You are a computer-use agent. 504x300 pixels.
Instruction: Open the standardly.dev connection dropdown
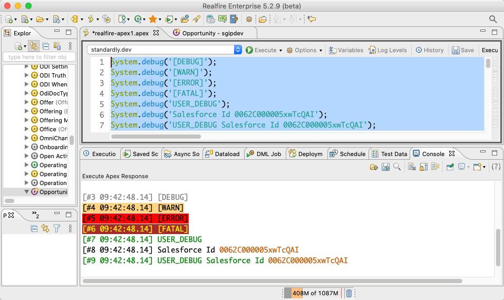238,50
